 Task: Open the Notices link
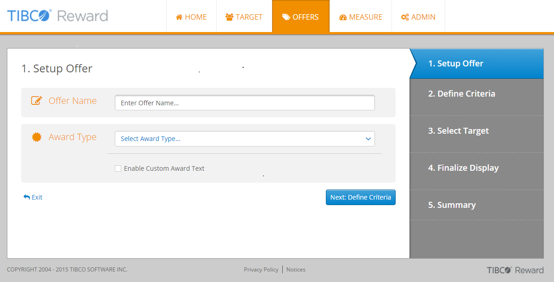pos(296,270)
